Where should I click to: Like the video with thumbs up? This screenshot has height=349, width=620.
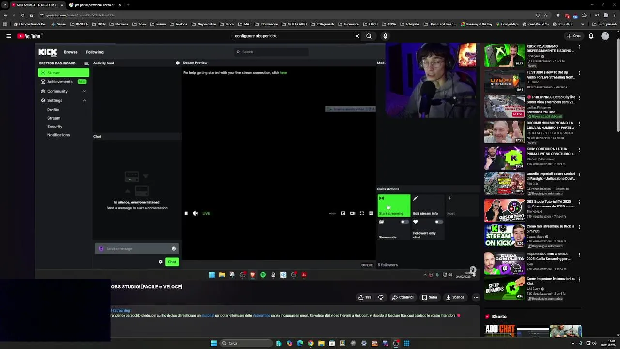click(x=365, y=297)
